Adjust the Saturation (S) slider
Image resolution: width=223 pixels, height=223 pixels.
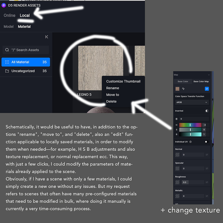[x=190, y=130]
